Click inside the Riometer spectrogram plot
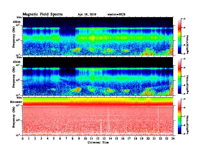The image size is (206, 159). (98, 116)
